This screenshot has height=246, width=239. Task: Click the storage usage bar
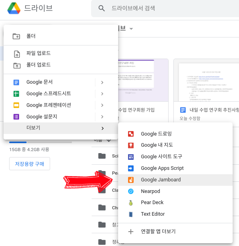41,142
